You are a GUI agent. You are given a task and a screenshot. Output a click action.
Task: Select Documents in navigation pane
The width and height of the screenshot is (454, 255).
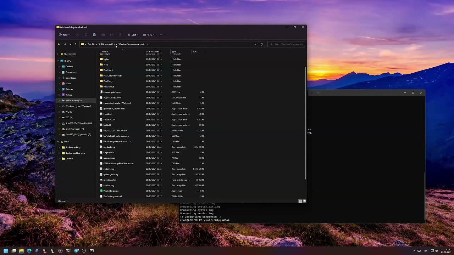click(x=71, y=72)
